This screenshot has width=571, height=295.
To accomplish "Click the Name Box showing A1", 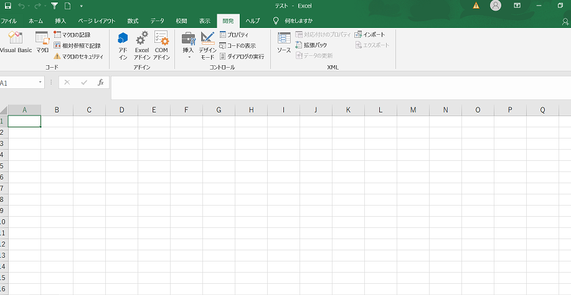I will [x=18, y=83].
